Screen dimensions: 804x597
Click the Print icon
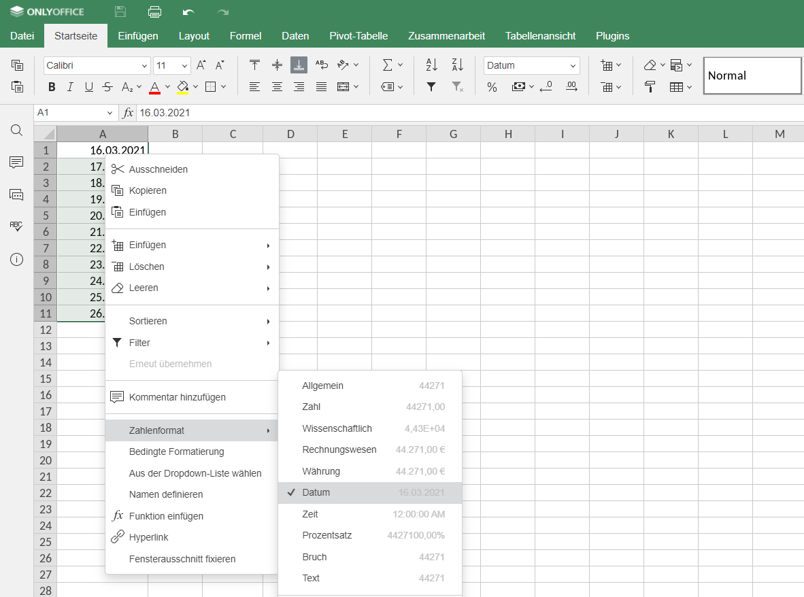154,12
